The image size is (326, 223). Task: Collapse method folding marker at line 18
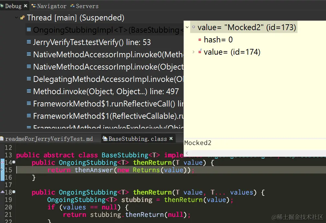tap(14, 192)
